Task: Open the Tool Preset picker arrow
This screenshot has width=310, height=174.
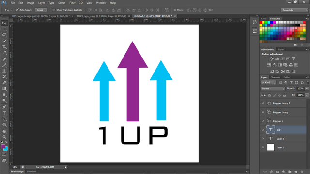Action: 12,10
